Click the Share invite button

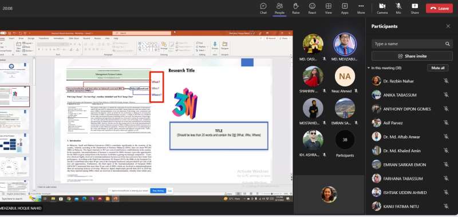point(412,56)
